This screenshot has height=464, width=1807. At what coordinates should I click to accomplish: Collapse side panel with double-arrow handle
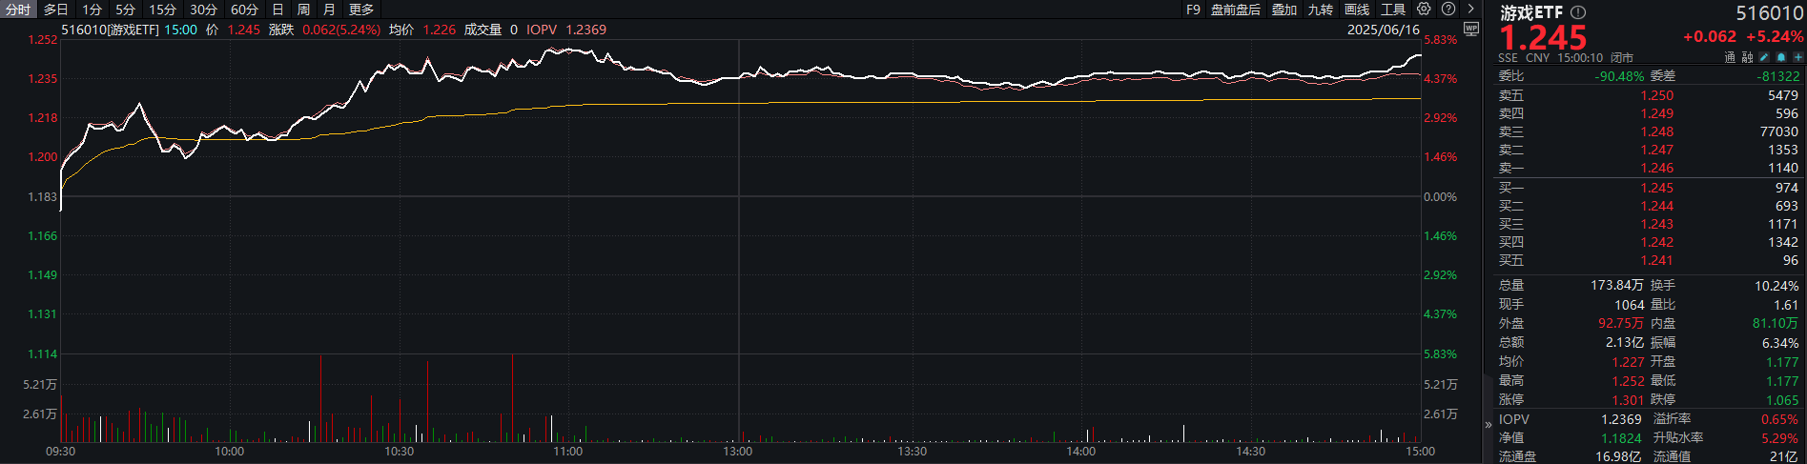tap(1488, 425)
